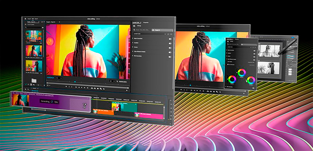Click the pen icon at Project panel bottom
The image size is (313, 151).
point(26,84)
